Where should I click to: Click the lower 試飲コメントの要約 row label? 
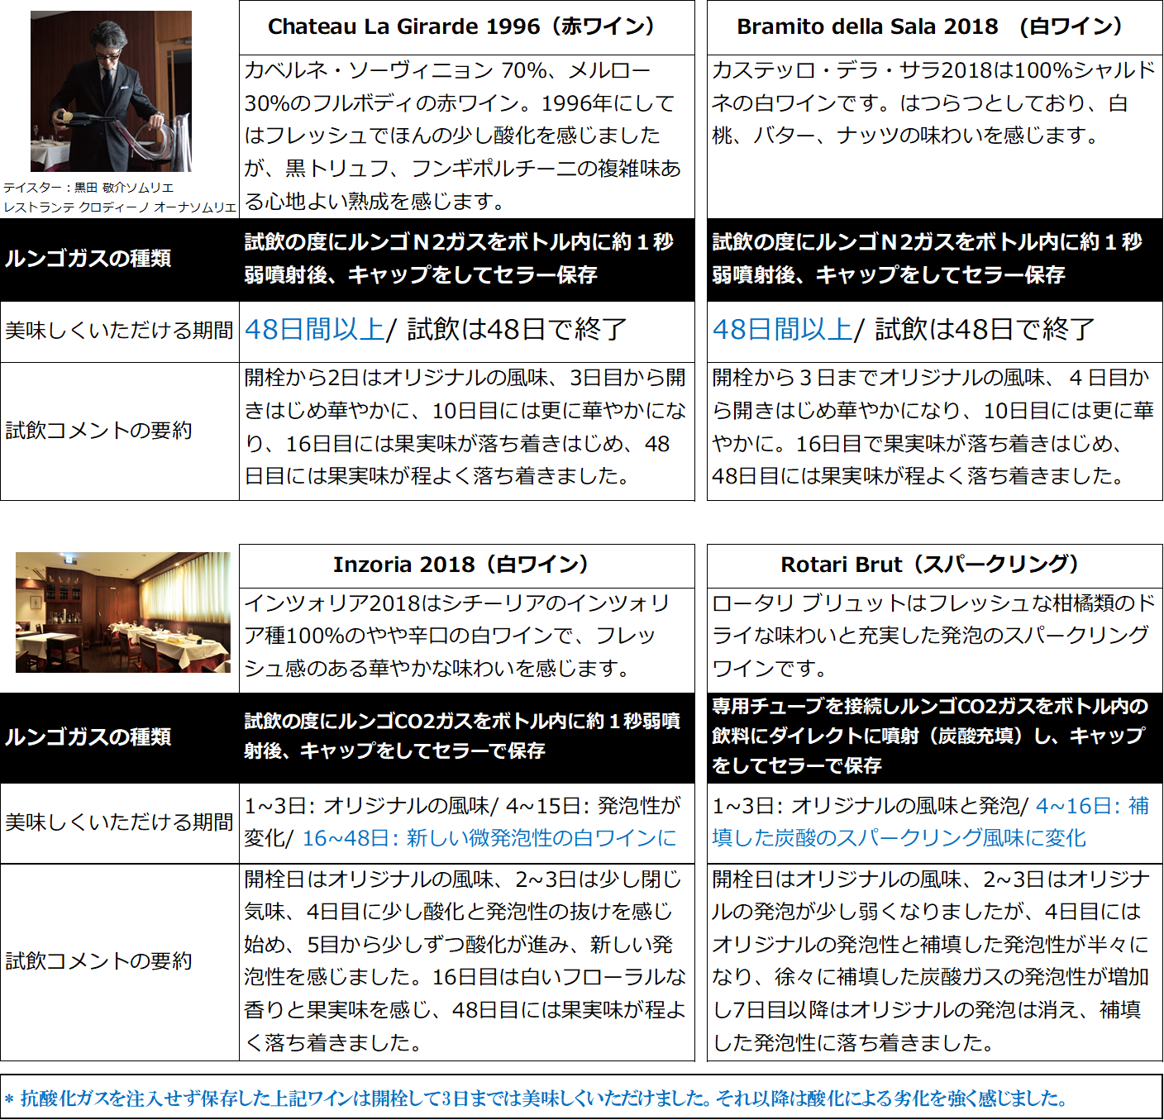pos(99,961)
